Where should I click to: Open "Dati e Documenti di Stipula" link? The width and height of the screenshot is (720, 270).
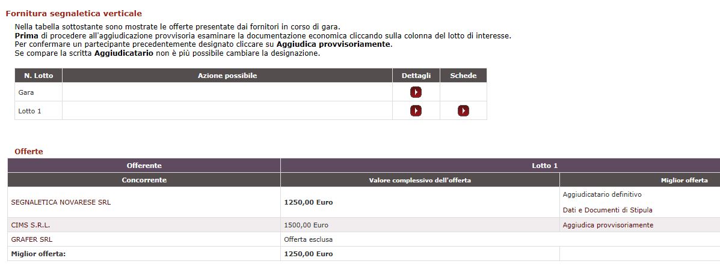[x=608, y=210]
